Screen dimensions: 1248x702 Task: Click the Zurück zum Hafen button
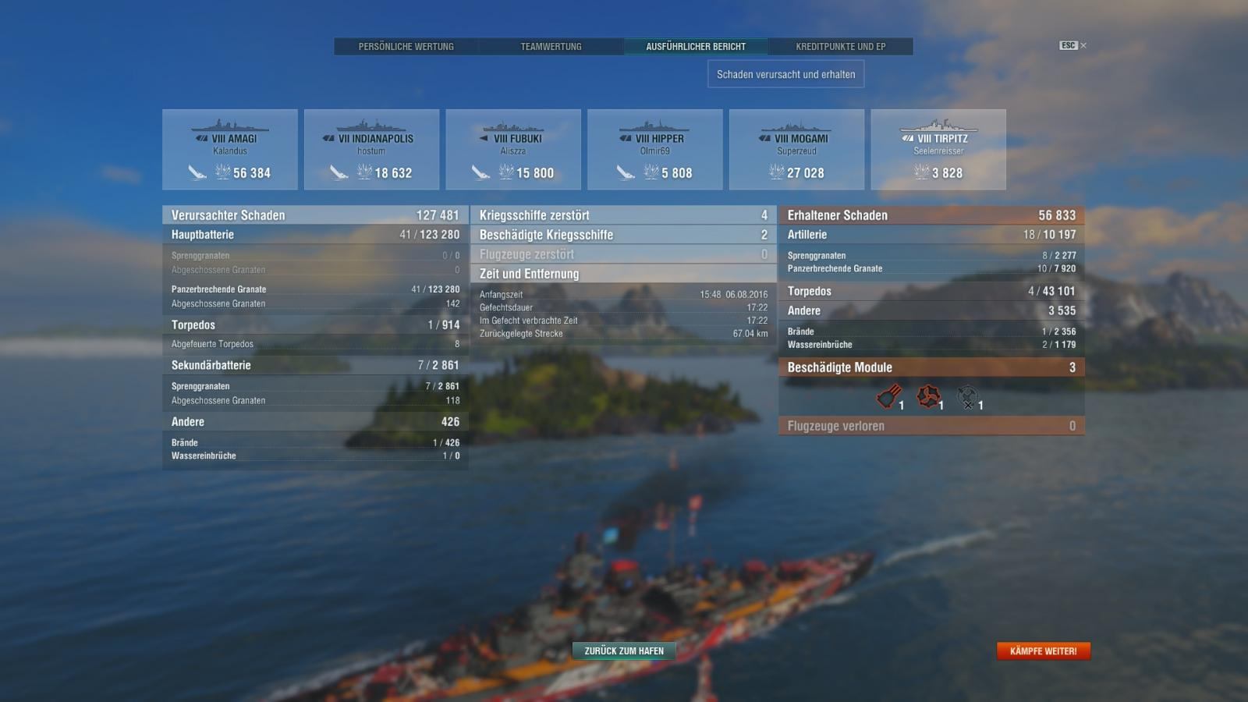tap(624, 651)
